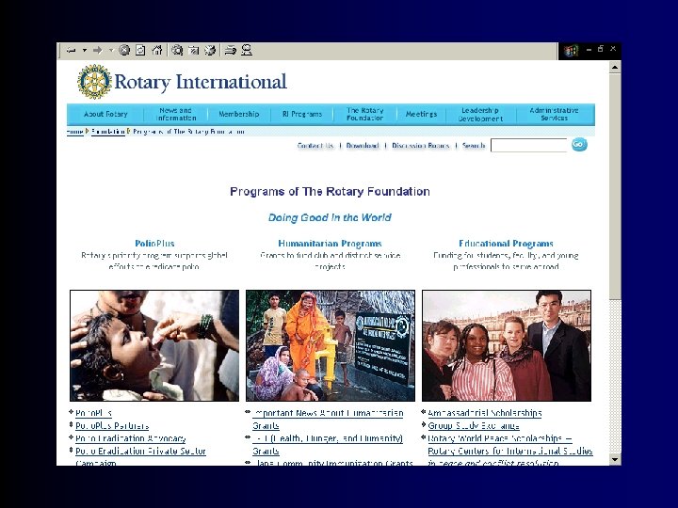The height and width of the screenshot is (508, 678).
Task: Open the Download link
Action: [x=363, y=146]
